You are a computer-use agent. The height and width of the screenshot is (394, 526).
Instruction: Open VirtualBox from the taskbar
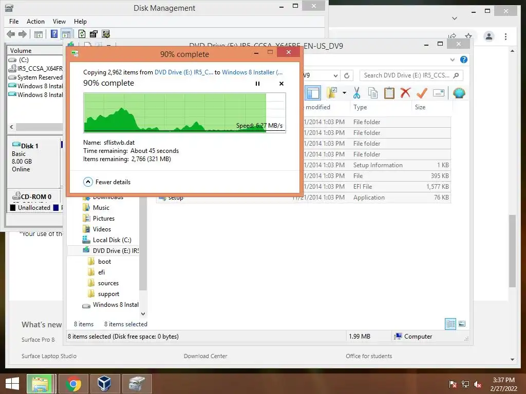tap(104, 383)
